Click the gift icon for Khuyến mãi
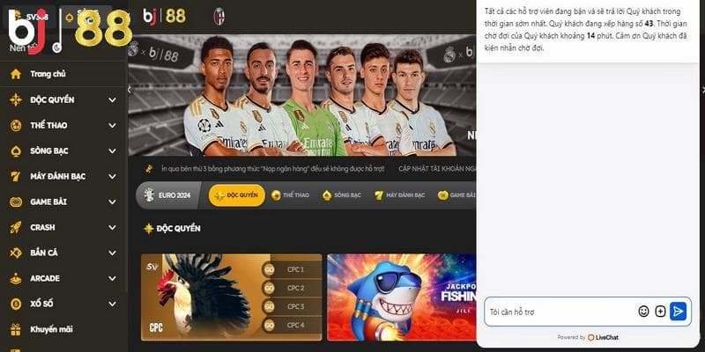 tap(16, 329)
